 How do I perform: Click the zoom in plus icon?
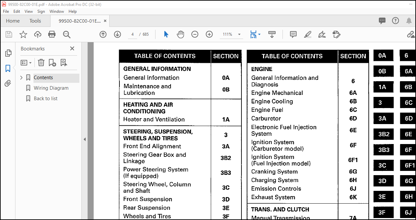click(x=209, y=34)
